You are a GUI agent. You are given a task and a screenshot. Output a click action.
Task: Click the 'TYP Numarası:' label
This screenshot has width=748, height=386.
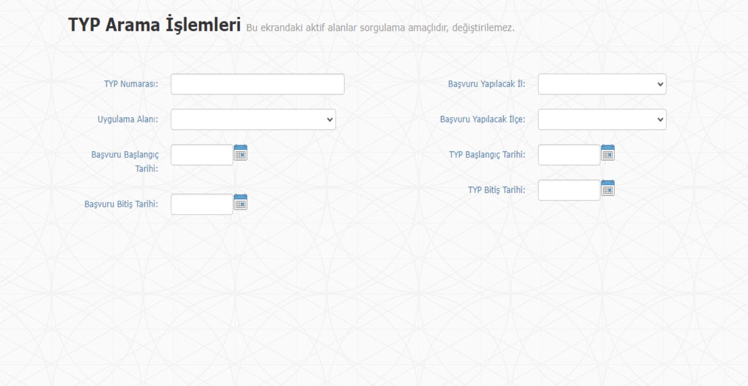tap(131, 84)
